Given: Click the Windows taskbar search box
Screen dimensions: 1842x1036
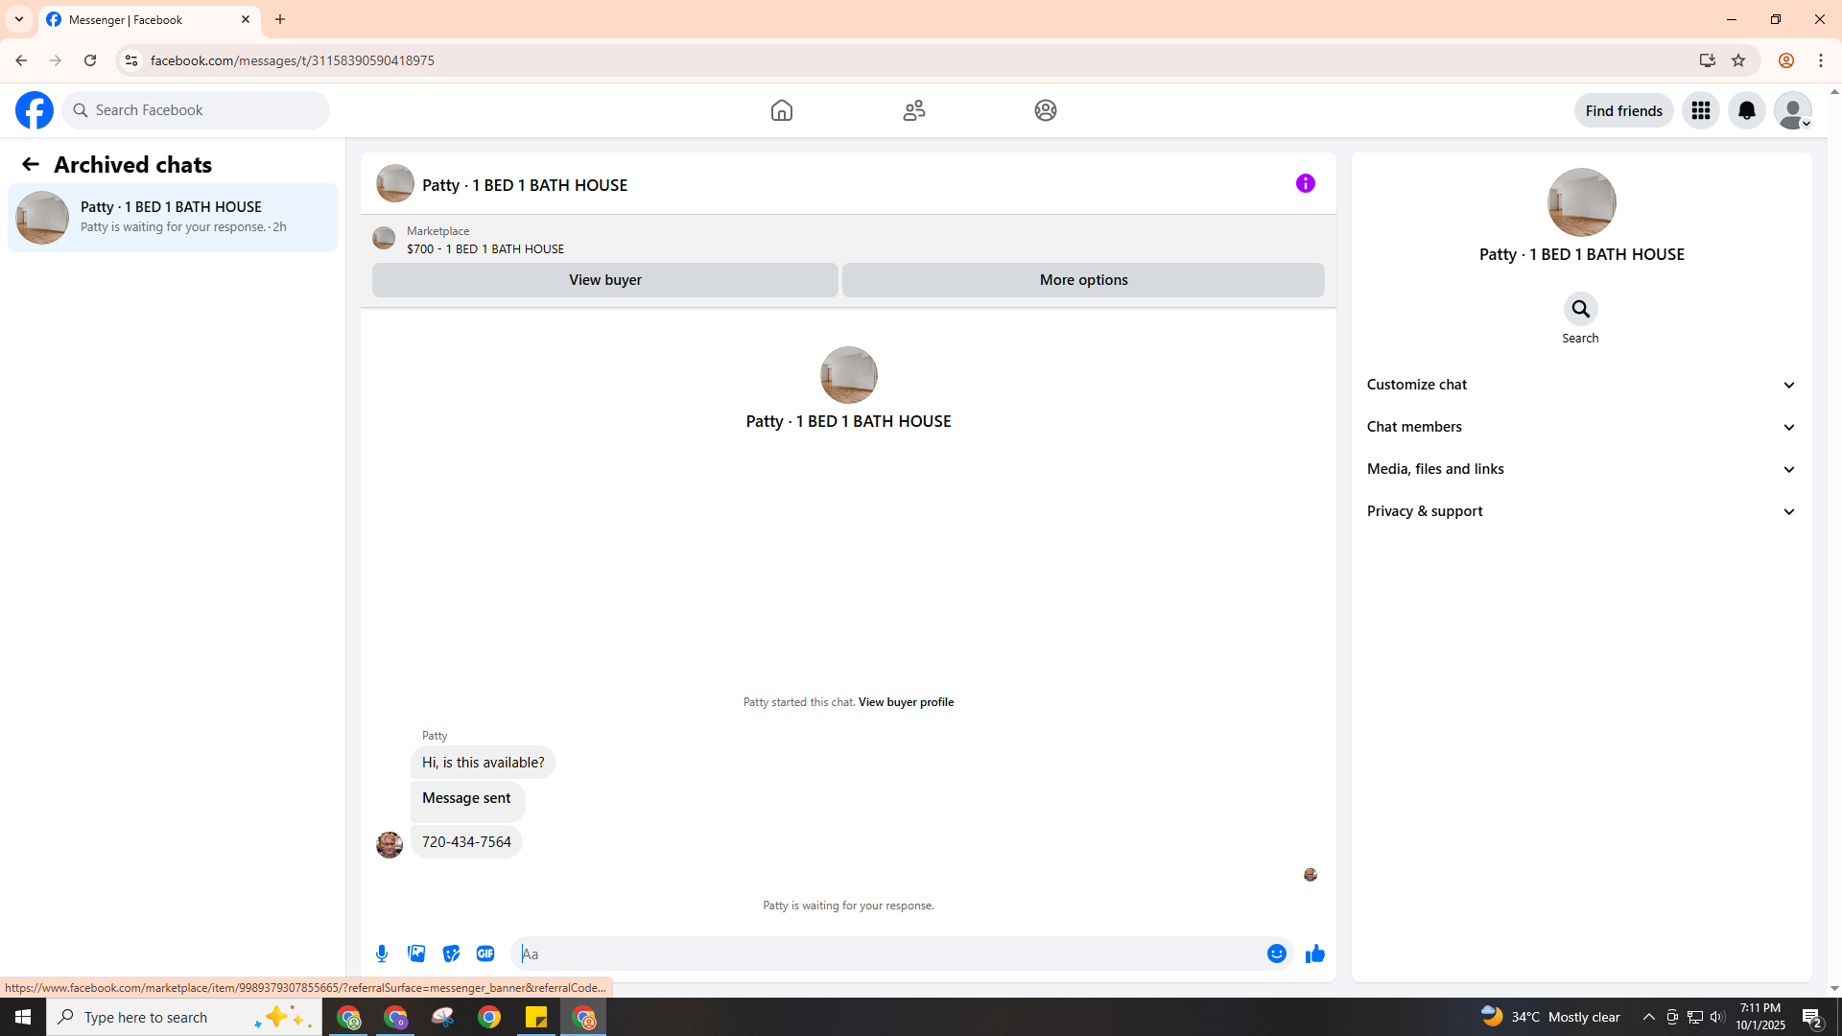Looking at the screenshot, I should (x=184, y=1017).
